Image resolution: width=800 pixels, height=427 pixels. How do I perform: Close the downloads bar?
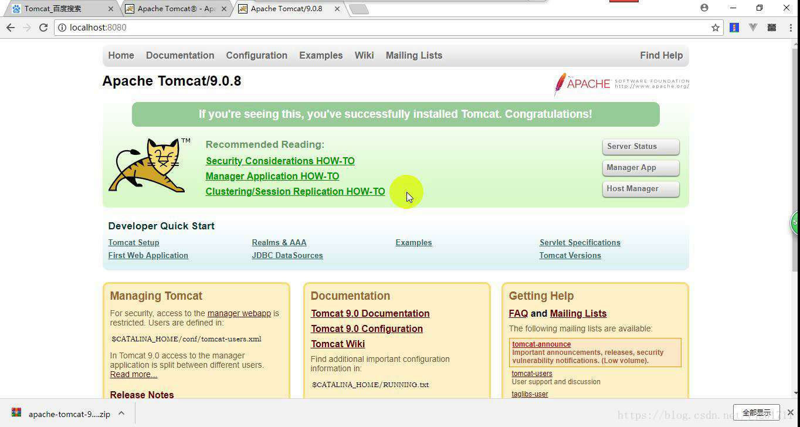click(790, 413)
